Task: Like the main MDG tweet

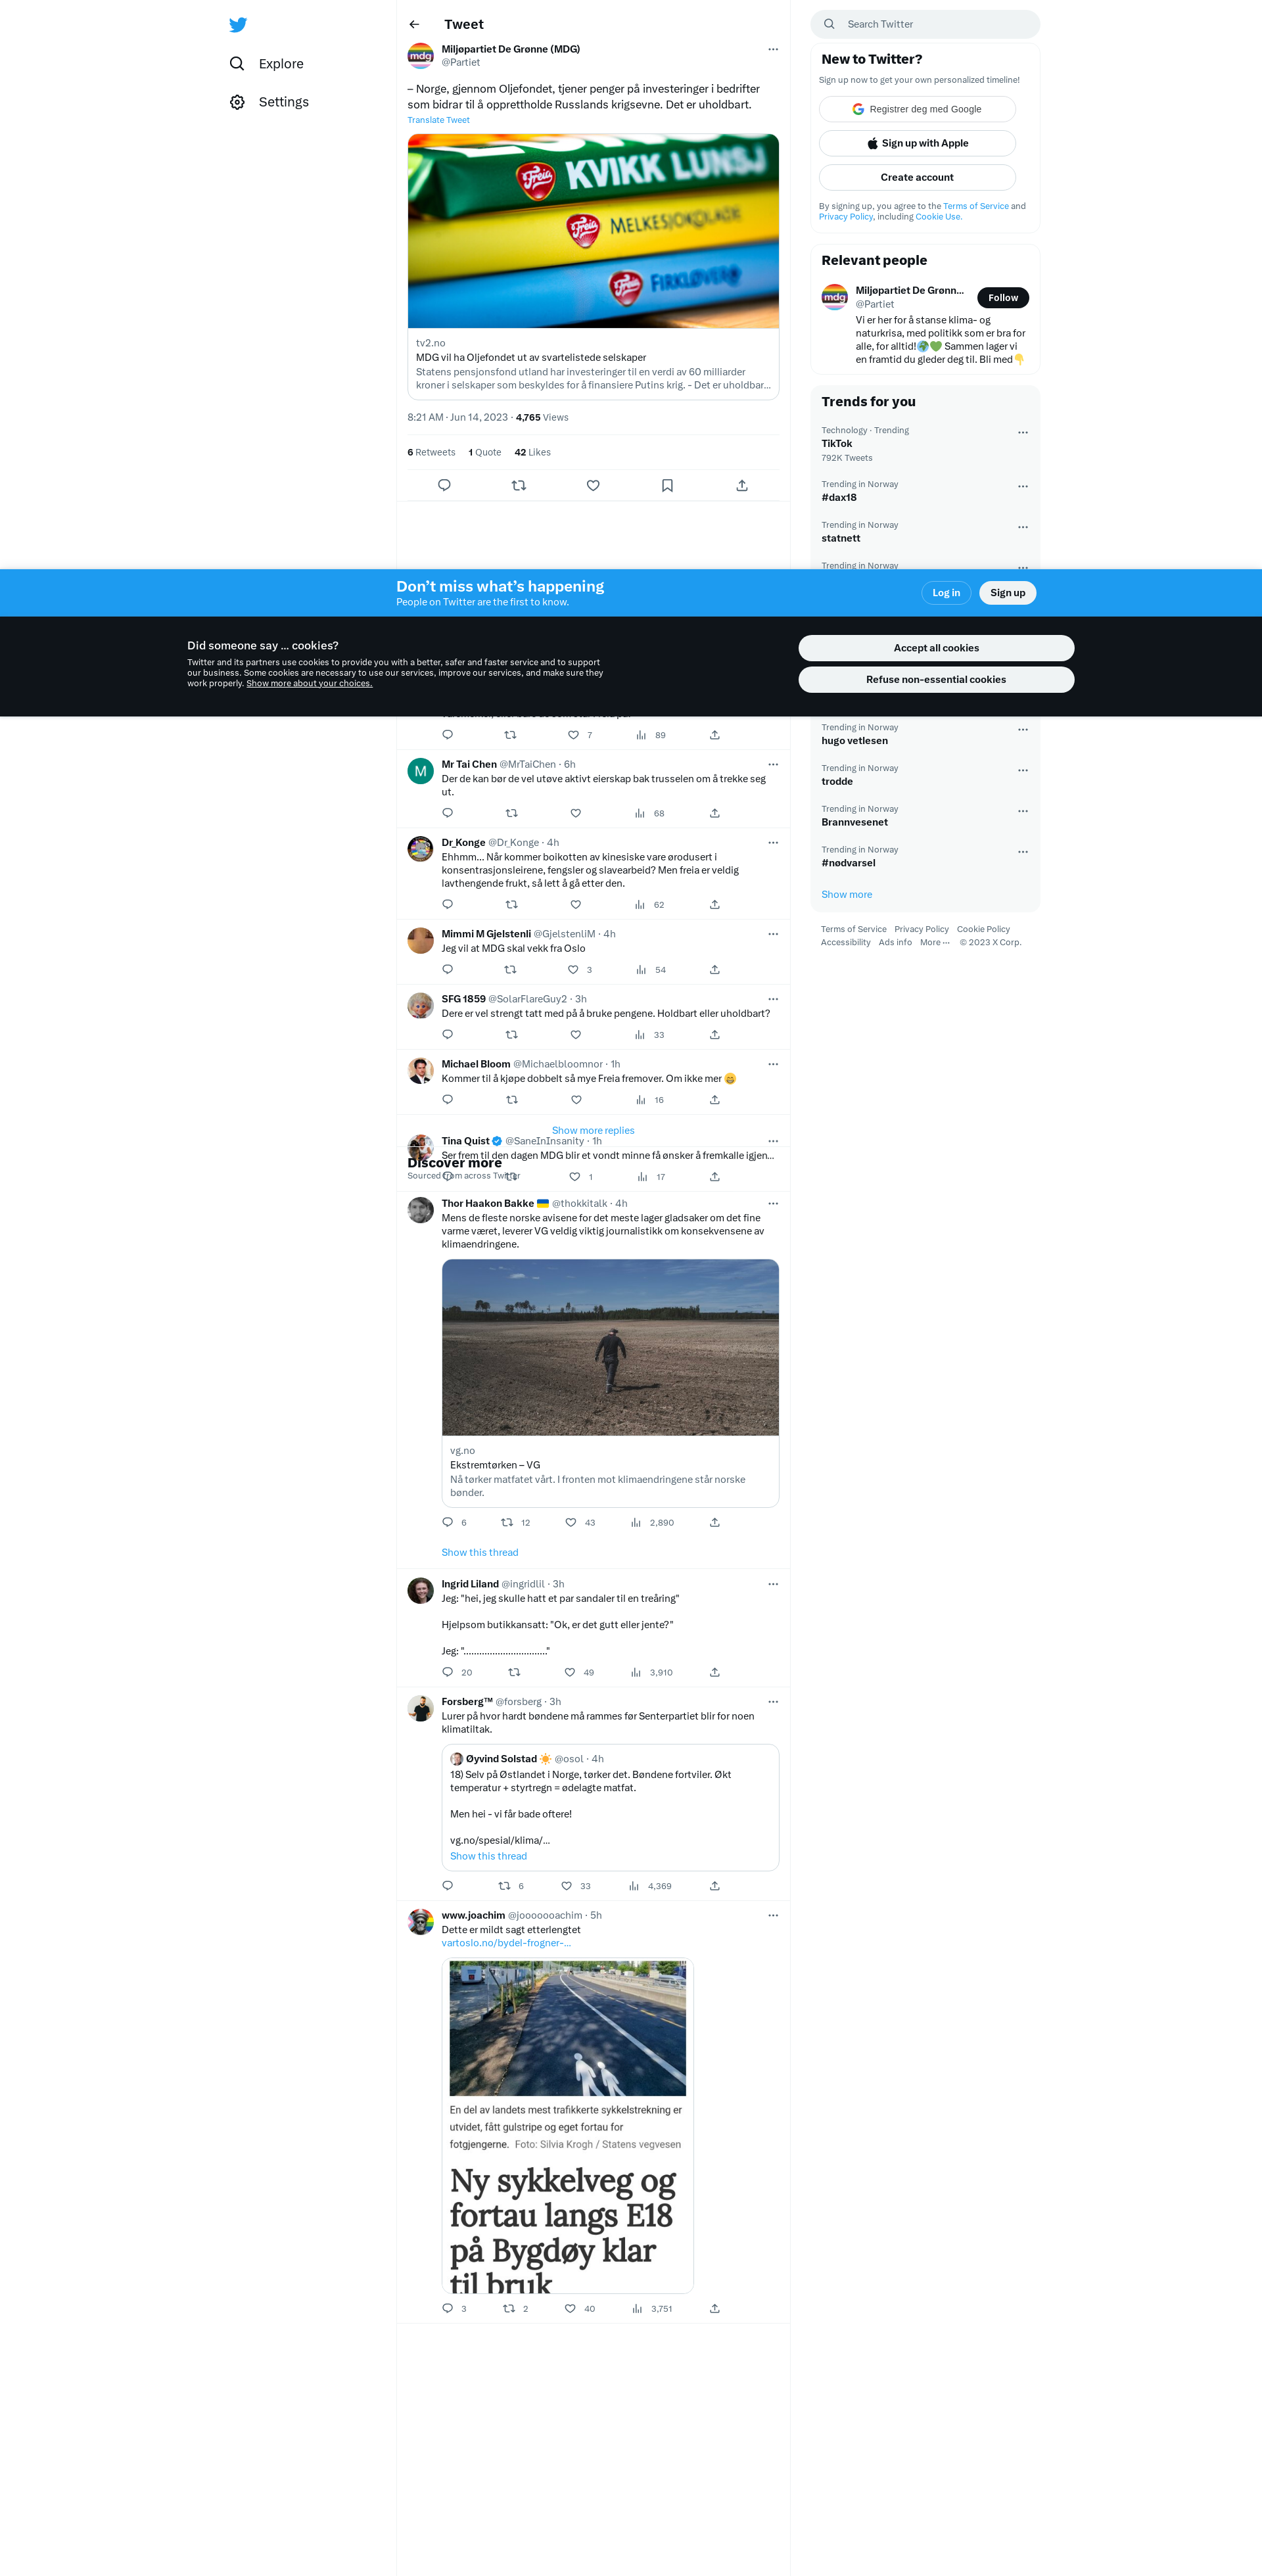Action: click(x=593, y=485)
